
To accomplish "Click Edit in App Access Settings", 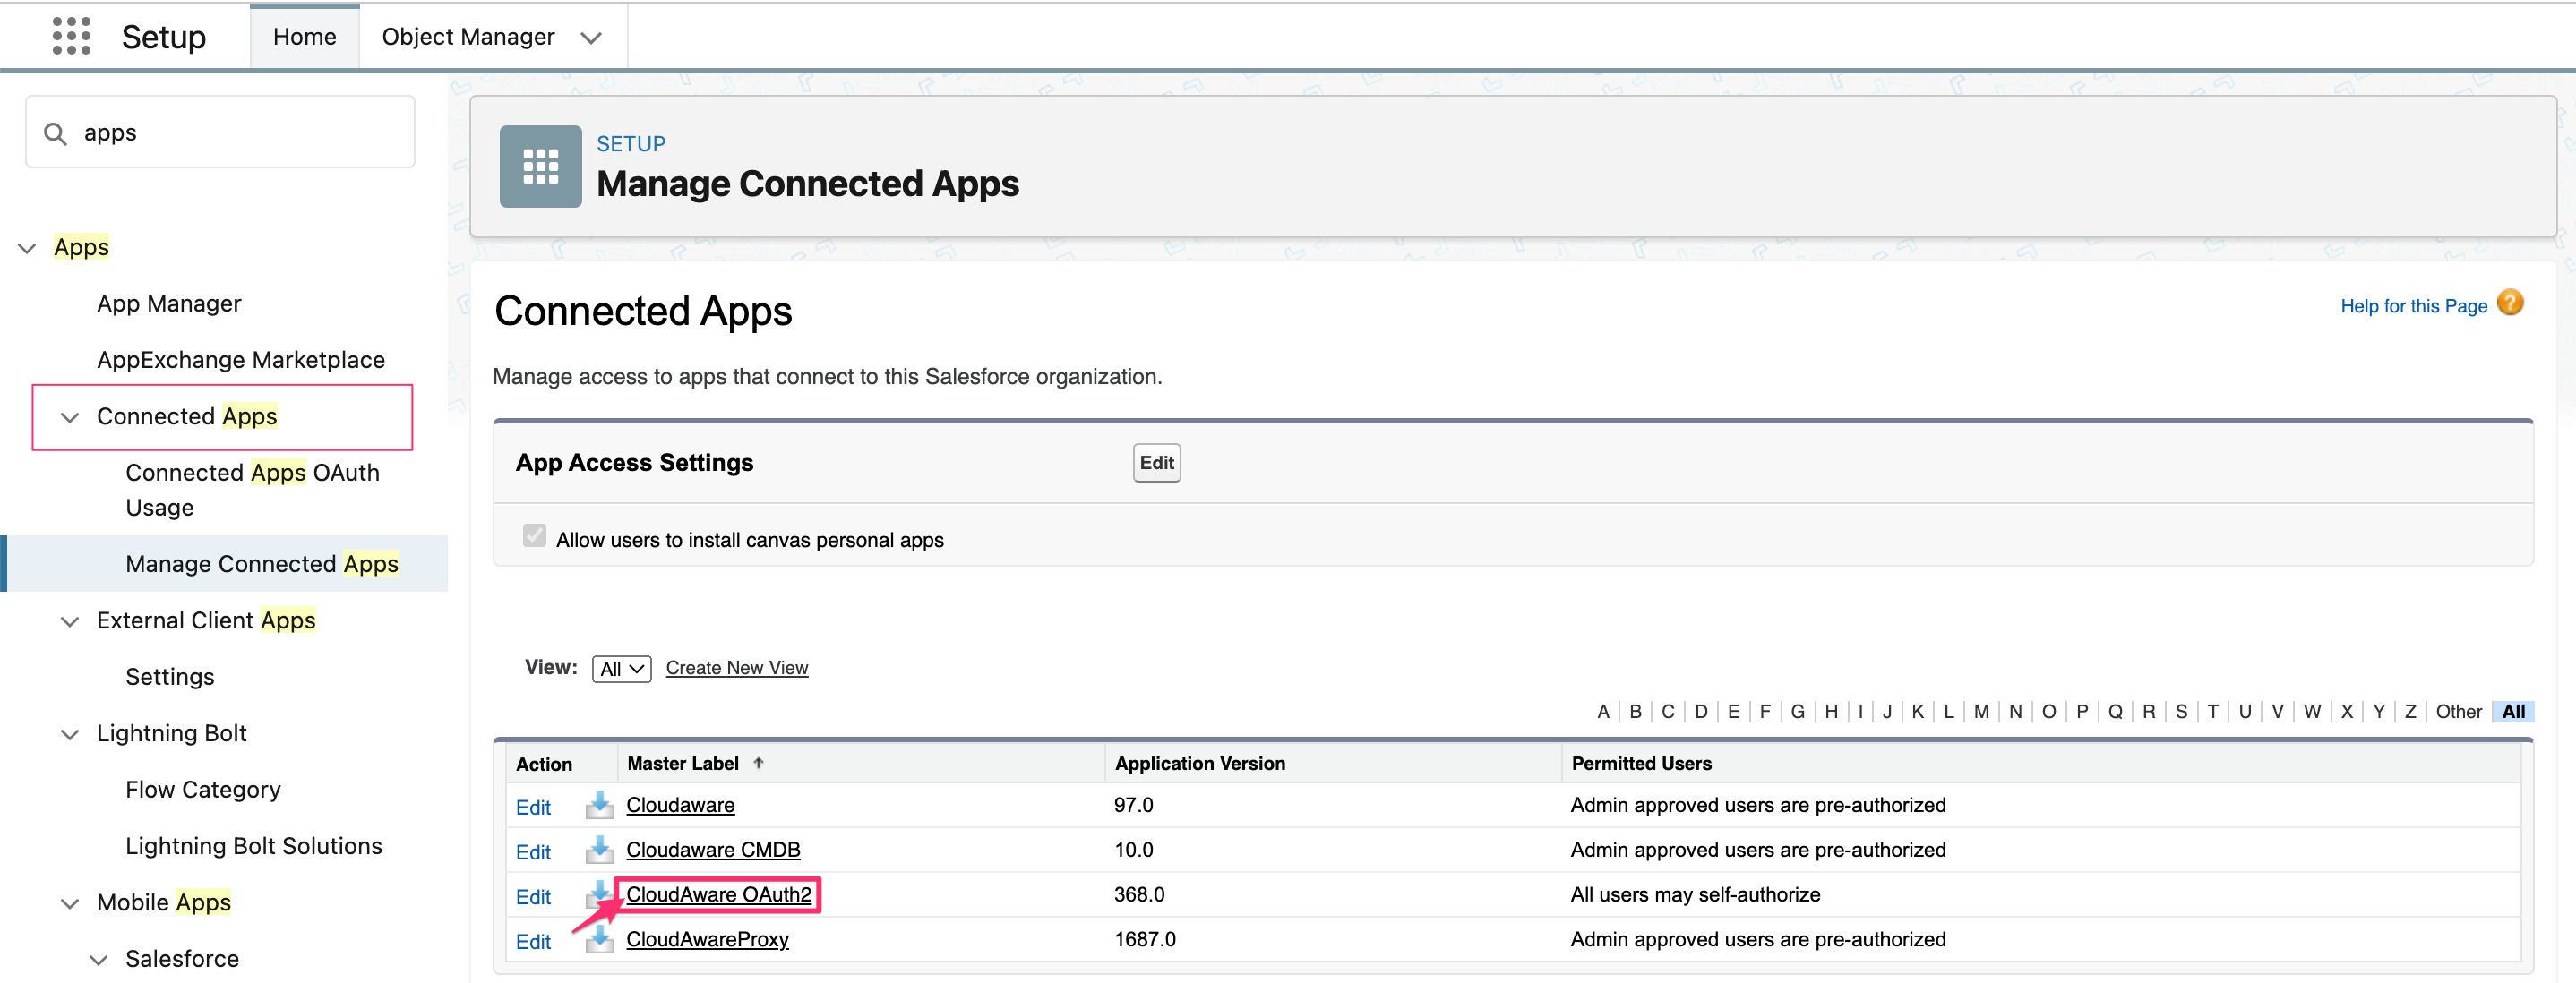I will pyautogui.click(x=1156, y=462).
